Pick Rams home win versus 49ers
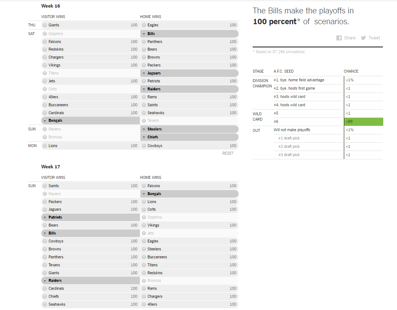 [x=189, y=97]
